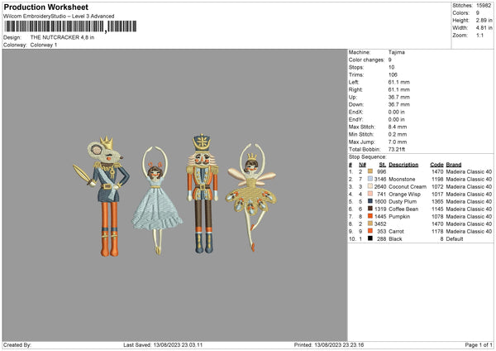Click thread code 1198 in Moonstone row
The image size is (496, 351).
coord(437,180)
